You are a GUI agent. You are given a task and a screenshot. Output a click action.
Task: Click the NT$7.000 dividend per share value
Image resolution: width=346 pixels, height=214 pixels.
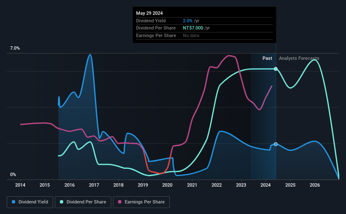[x=193, y=28]
